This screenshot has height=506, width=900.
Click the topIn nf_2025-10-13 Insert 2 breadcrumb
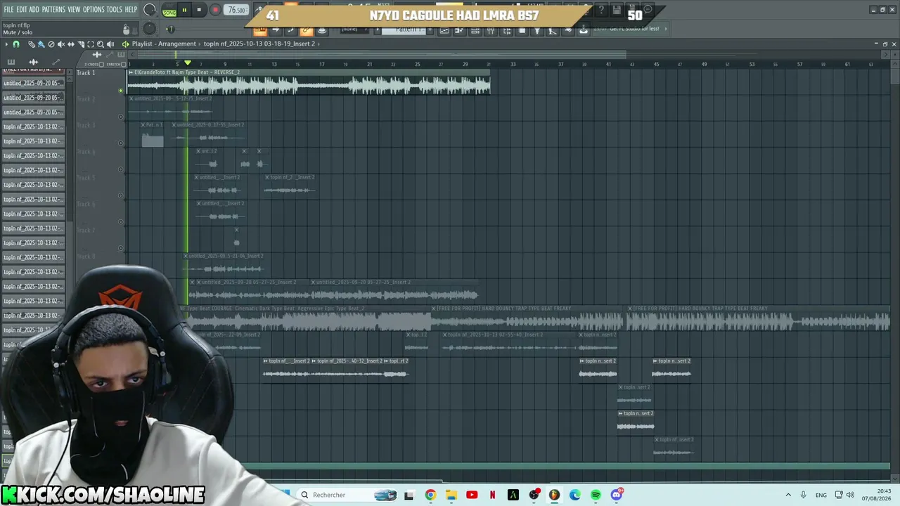coord(259,44)
